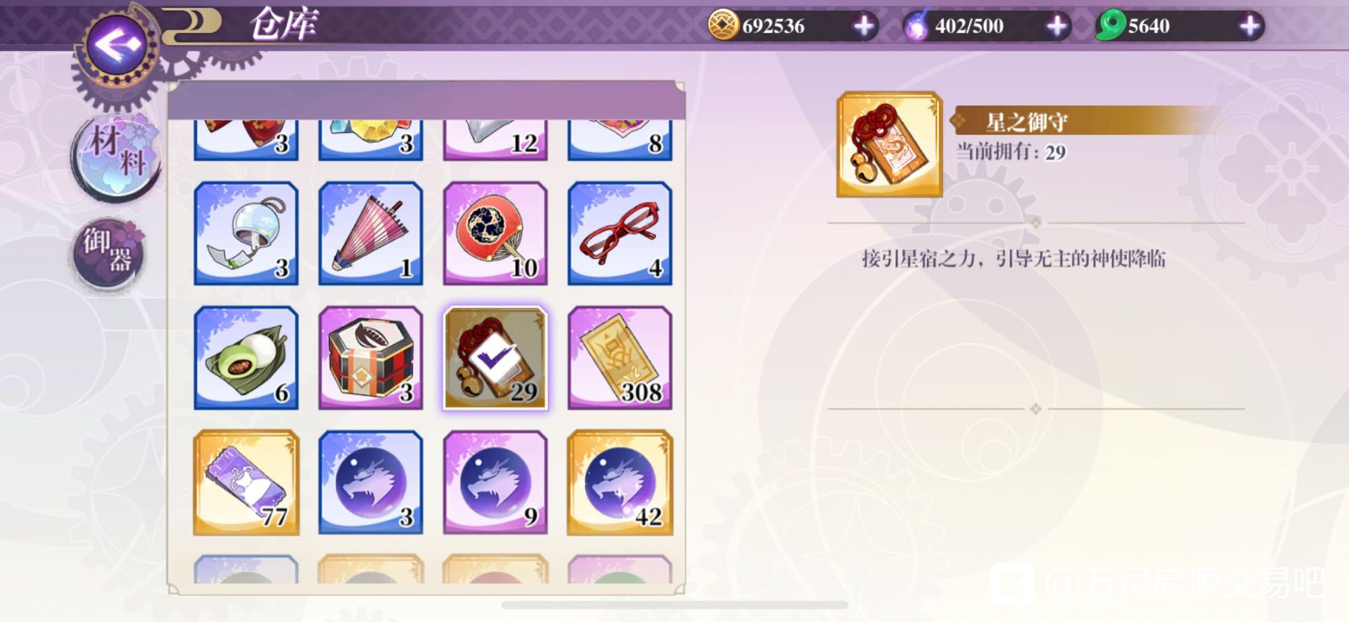The width and height of the screenshot is (1349, 622).
Task: Select the purple dragon orb with 9
Action: tap(495, 483)
